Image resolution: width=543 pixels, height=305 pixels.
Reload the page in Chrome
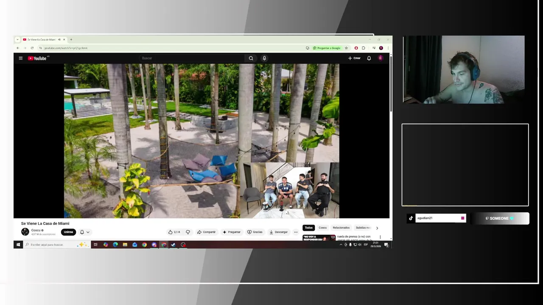click(32, 48)
